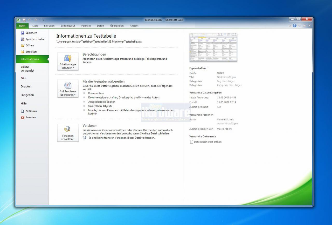Image resolution: width=332 pixels, height=225 pixels.
Task: Click the Kategorie hinzufügen field
Action: tap(230, 85)
